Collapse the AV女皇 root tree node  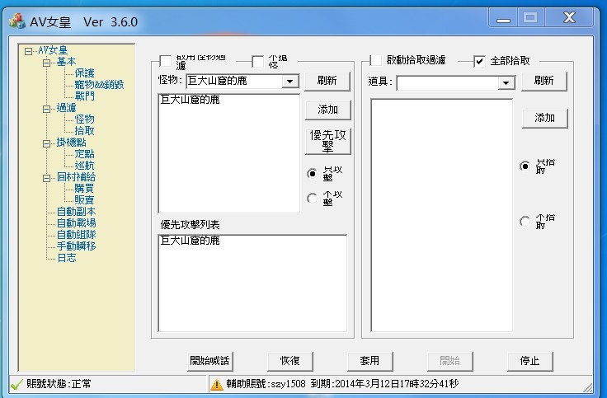(28, 51)
